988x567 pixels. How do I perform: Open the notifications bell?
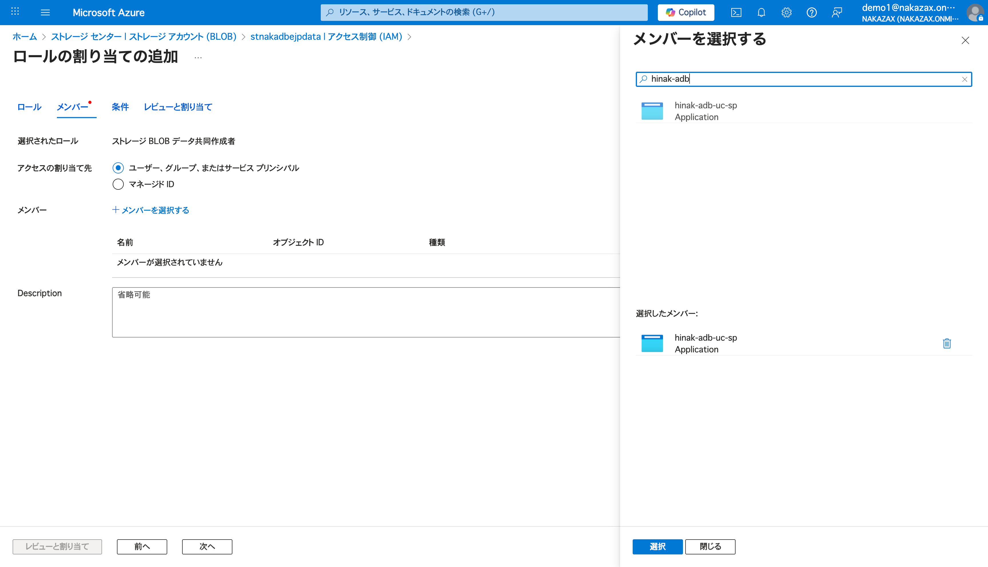pos(761,13)
